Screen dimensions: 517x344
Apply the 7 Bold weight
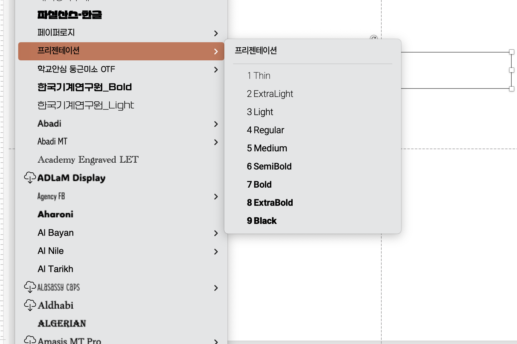tap(259, 185)
